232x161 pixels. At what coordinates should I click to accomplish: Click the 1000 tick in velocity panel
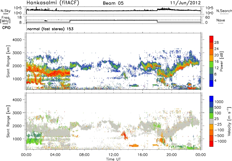(x=17, y=139)
